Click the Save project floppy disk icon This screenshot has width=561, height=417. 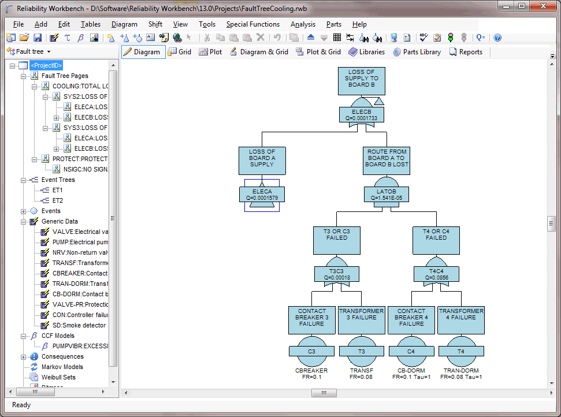tap(38, 38)
